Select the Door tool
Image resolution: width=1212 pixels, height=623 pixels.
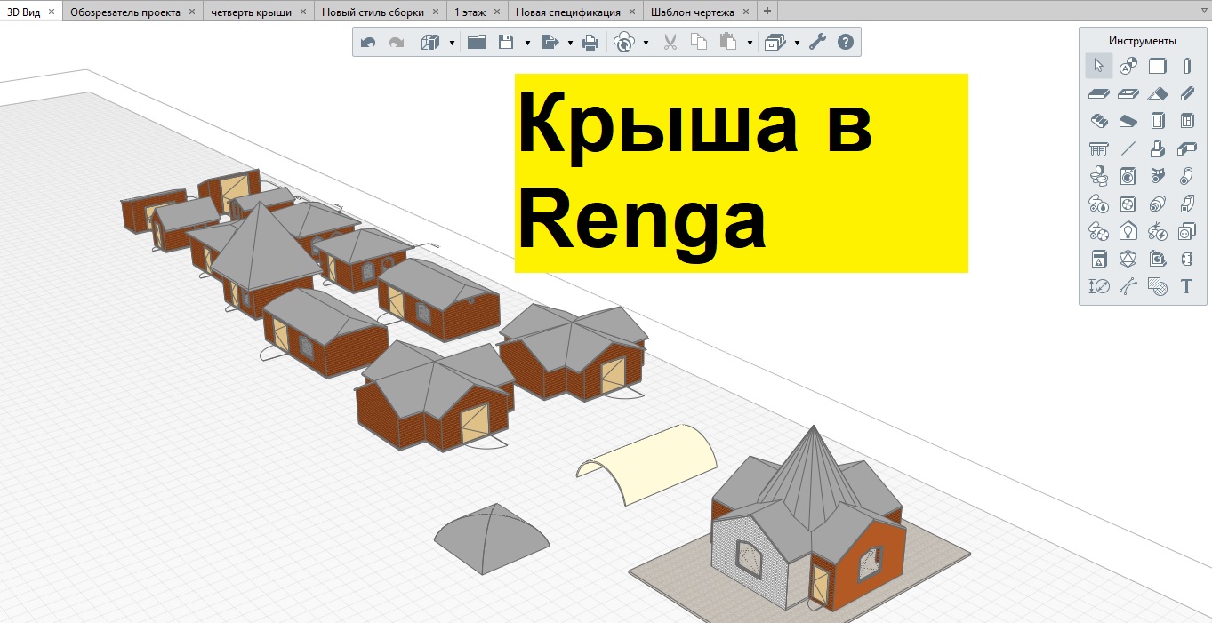pyautogui.click(x=1157, y=121)
